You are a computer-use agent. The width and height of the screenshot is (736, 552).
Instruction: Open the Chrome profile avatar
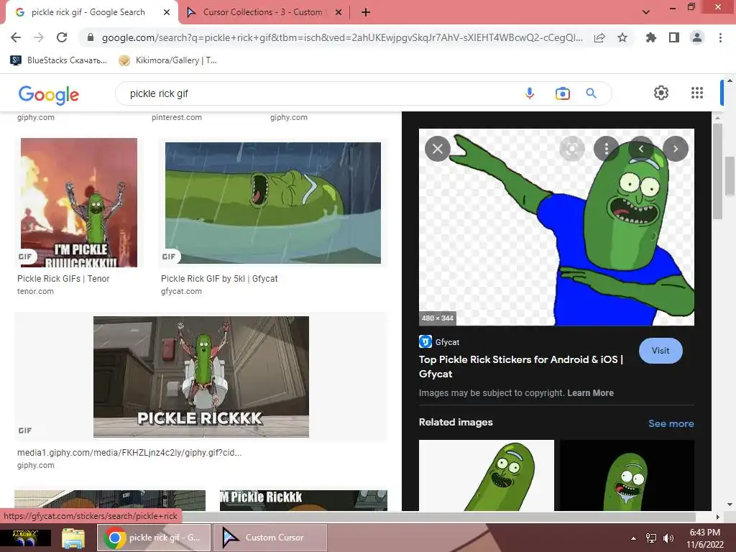point(697,37)
